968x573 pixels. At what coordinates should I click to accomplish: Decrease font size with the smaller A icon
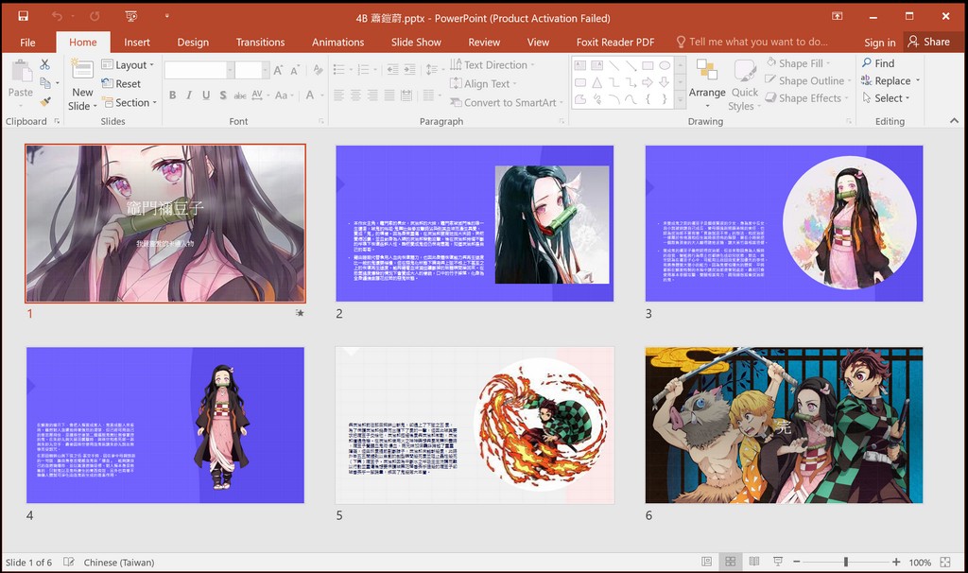(x=295, y=70)
